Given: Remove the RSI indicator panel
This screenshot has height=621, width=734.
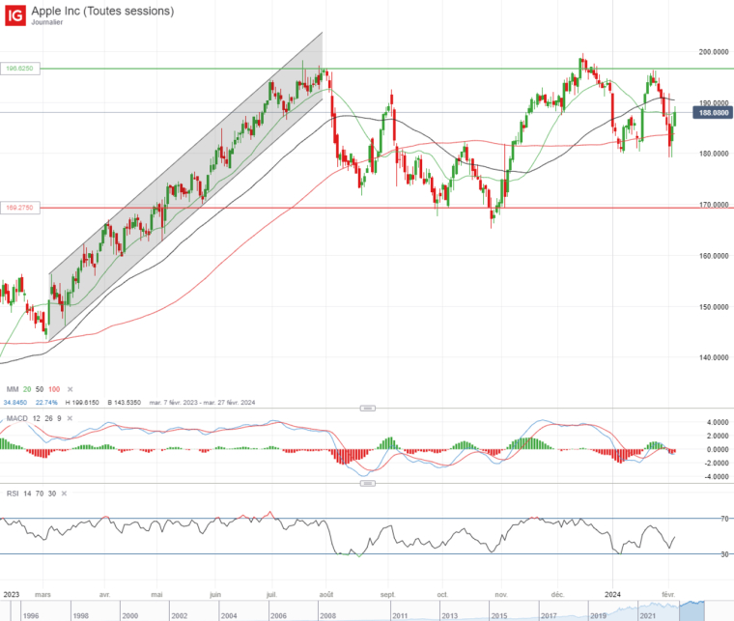Looking at the screenshot, I should pos(65,493).
